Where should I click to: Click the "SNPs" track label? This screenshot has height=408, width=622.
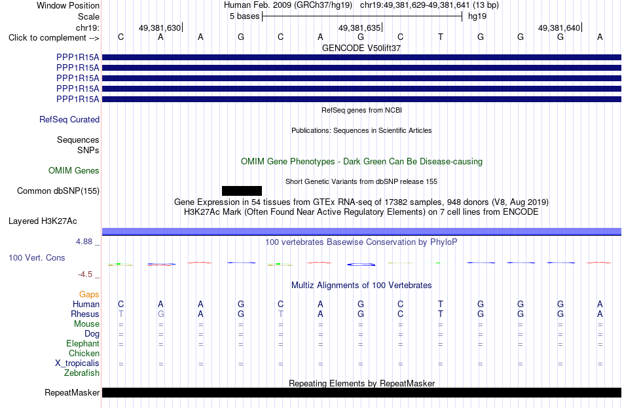(x=88, y=151)
